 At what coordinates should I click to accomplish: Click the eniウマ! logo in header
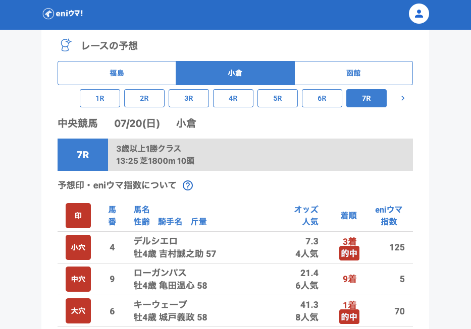[x=63, y=14]
